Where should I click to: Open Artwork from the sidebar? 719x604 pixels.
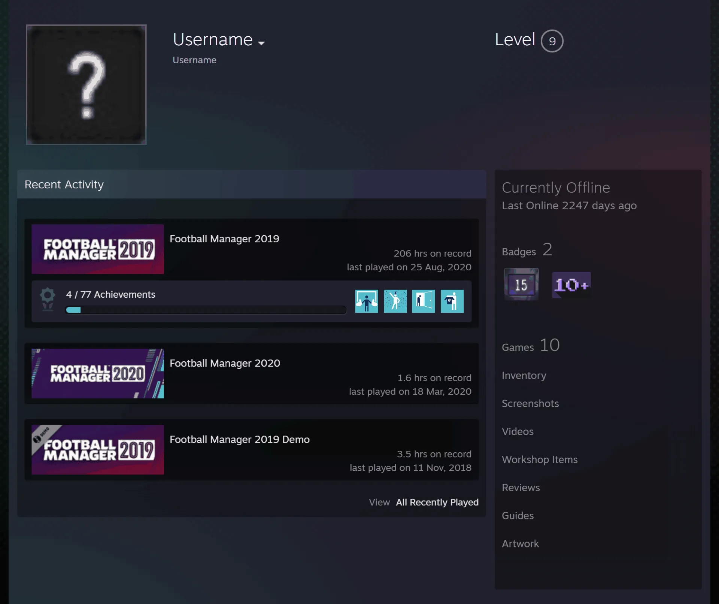(x=520, y=544)
